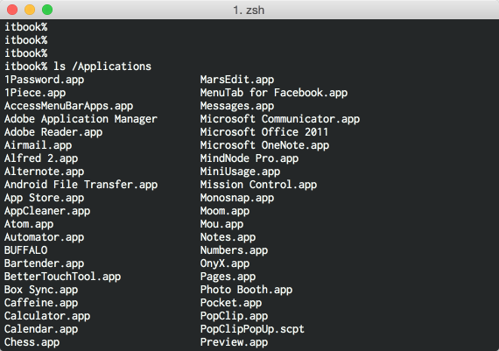
Task: Click the OnyX.app entry
Action: coord(225,263)
